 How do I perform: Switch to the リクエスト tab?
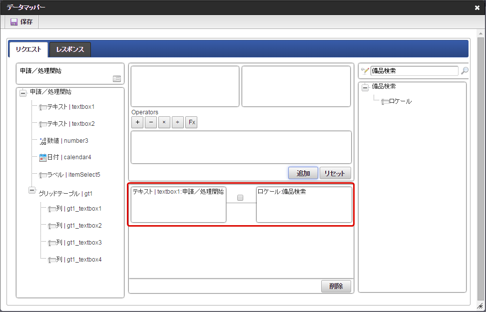(x=28, y=49)
